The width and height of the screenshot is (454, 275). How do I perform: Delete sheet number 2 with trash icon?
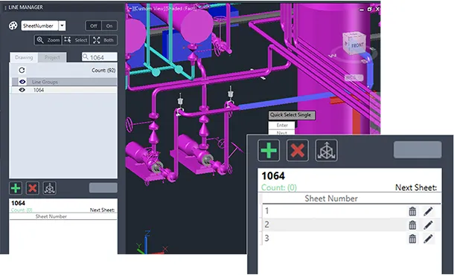[412, 225]
